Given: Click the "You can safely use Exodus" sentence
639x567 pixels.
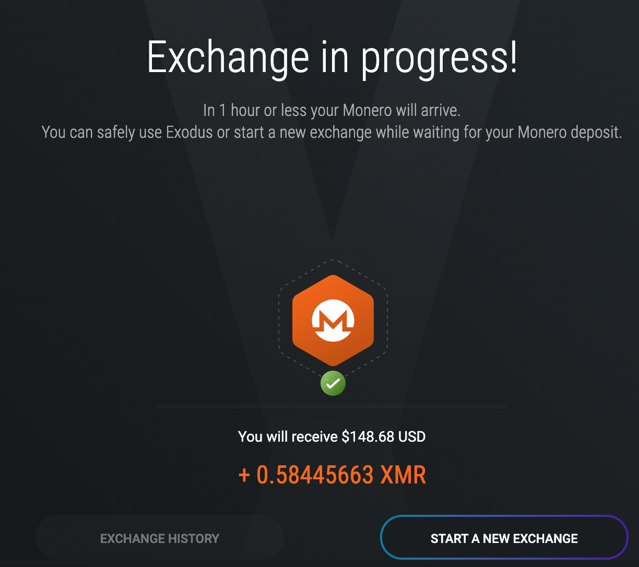Looking at the screenshot, I should pos(332,132).
